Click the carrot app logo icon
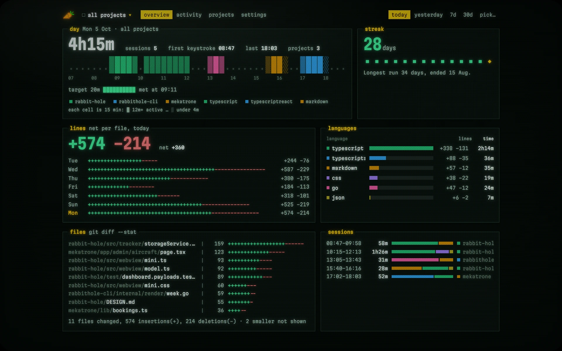This screenshot has height=351, width=562. 69,15
